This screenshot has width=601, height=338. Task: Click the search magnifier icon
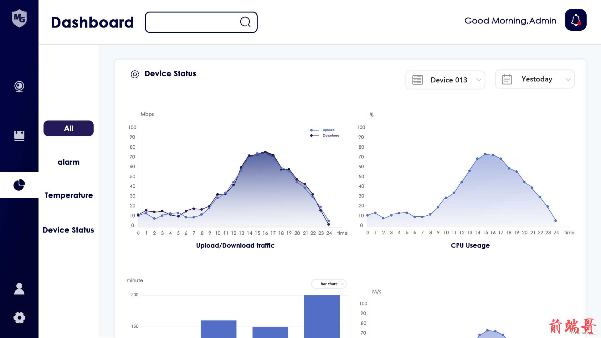245,22
